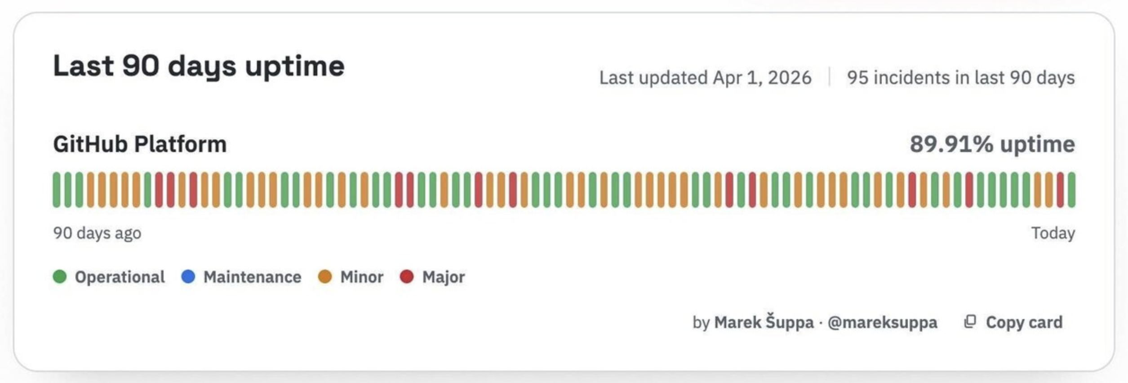Click the red bar just before today's bar

point(1060,190)
